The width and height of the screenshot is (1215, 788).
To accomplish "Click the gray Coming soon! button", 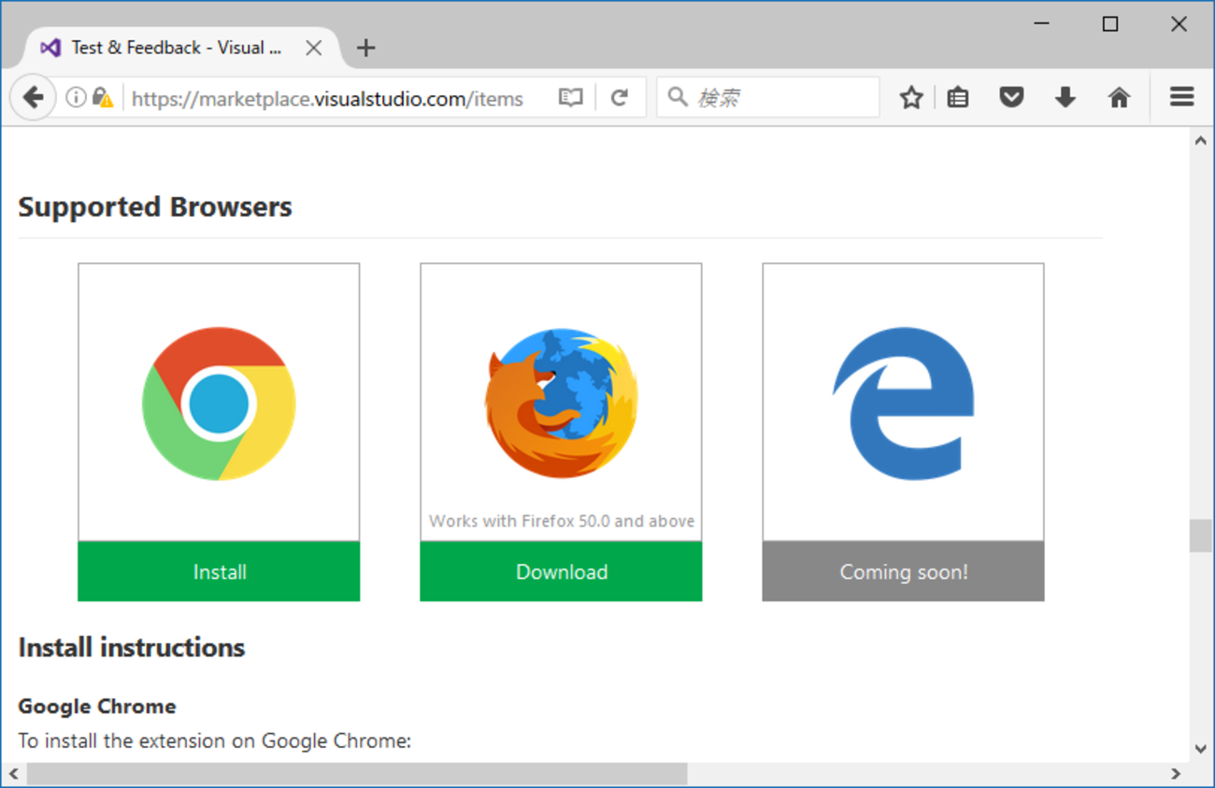I will point(903,571).
